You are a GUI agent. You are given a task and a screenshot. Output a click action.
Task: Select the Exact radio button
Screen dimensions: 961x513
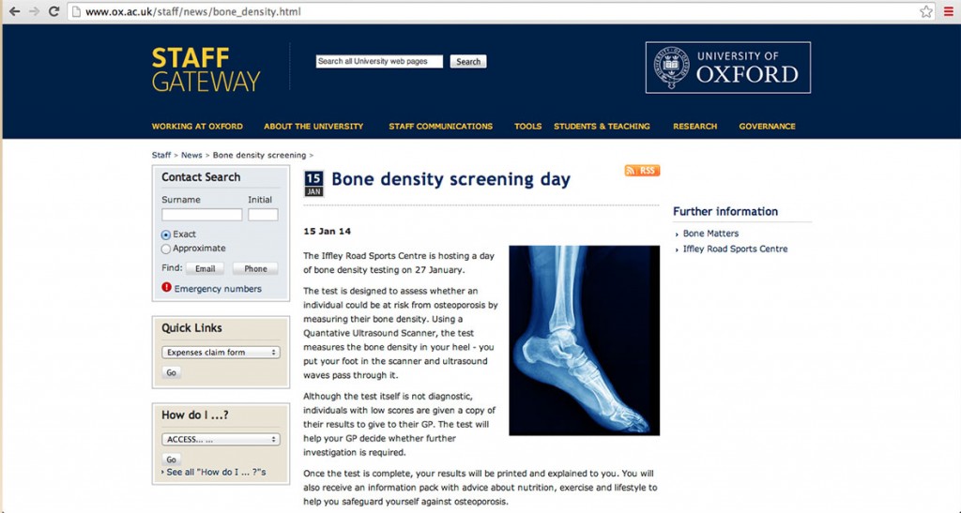[166, 234]
